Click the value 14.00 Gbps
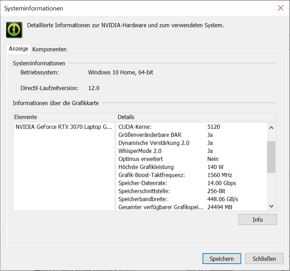This screenshot has height=271, width=290. [x=222, y=183]
